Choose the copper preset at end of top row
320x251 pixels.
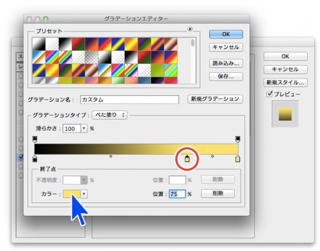[171, 44]
